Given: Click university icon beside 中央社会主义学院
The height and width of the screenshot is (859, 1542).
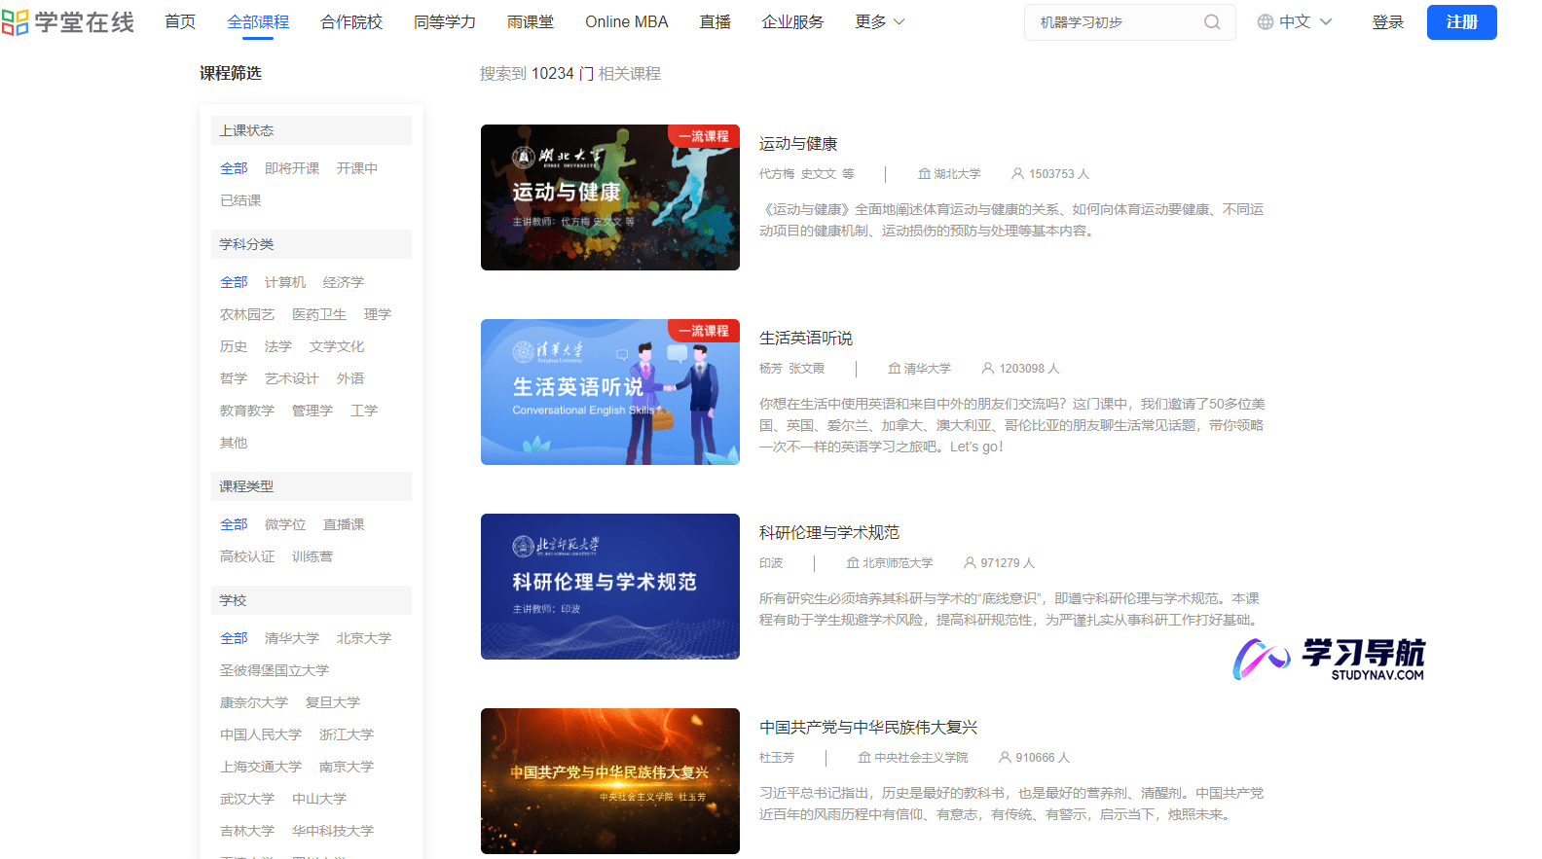Looking at the screenshot, I should (x=863, y=758).
